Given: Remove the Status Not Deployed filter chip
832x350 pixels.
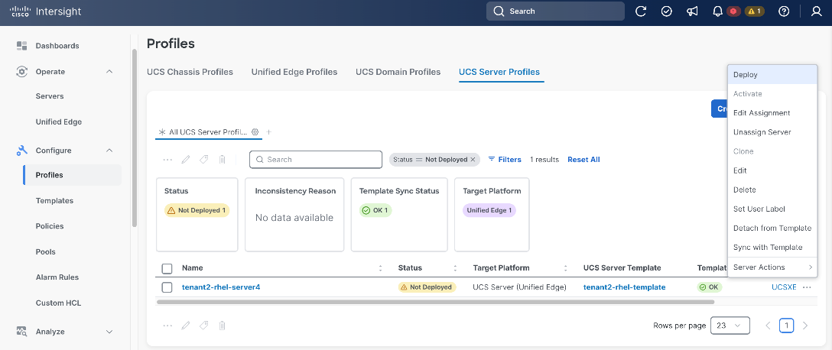Looking at the screenshot, I should [x=473, y=159].
